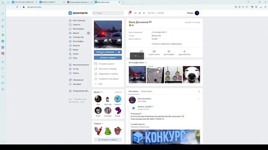The height and width of the screenshot is (150, 268).
Task: Open WhatsApp icon in browser side panel
Action: pyautogui.click(x=3, y=35)
